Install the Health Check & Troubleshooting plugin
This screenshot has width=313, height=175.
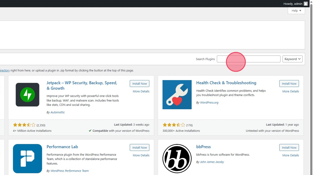289,83
